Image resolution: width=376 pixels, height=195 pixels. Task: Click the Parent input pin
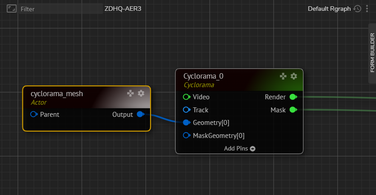[x=34, y=115]
